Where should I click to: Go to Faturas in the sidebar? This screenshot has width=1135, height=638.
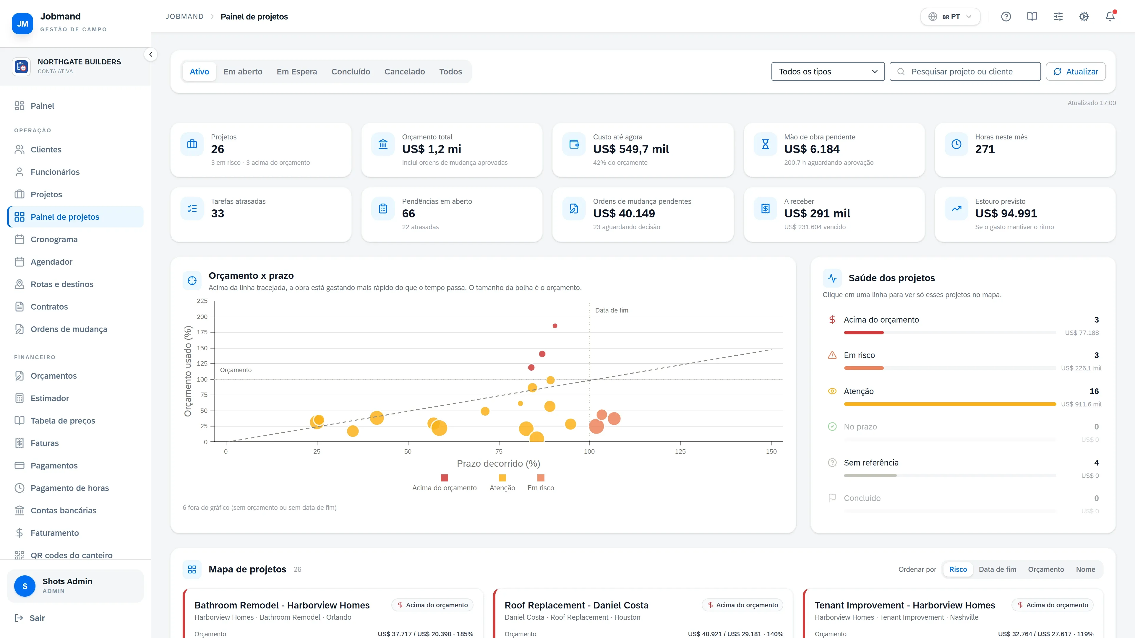coord(75,443)
